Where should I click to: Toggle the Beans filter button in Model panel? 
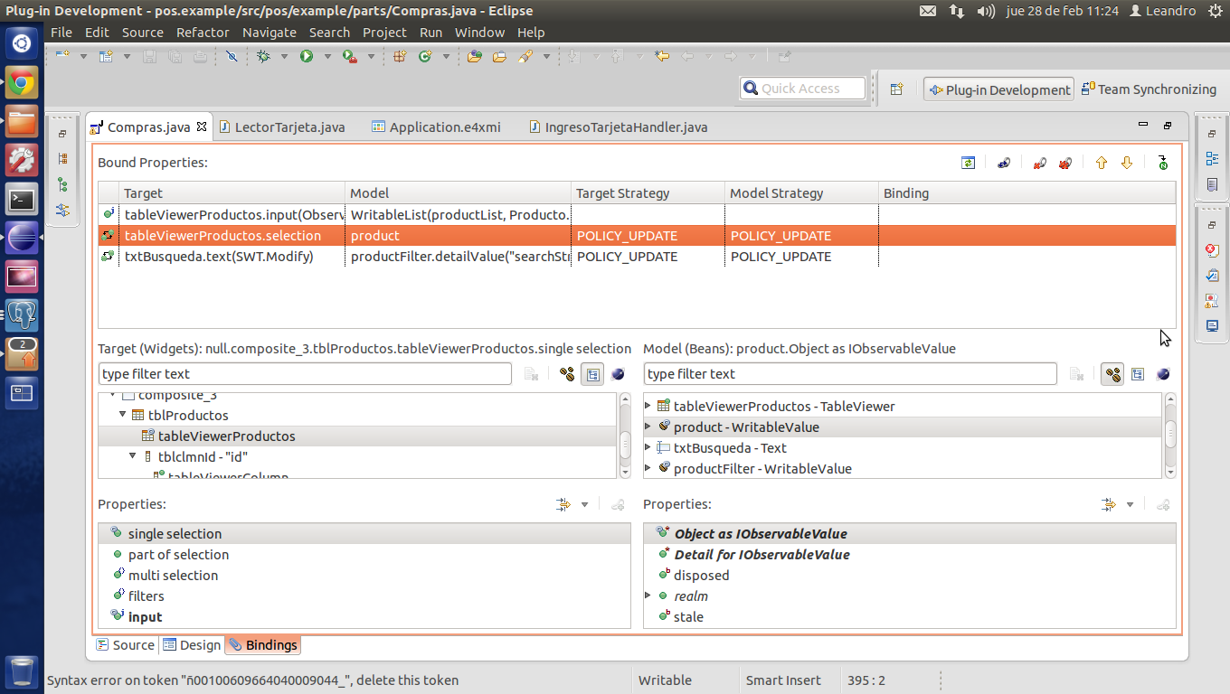point(1112,374)
